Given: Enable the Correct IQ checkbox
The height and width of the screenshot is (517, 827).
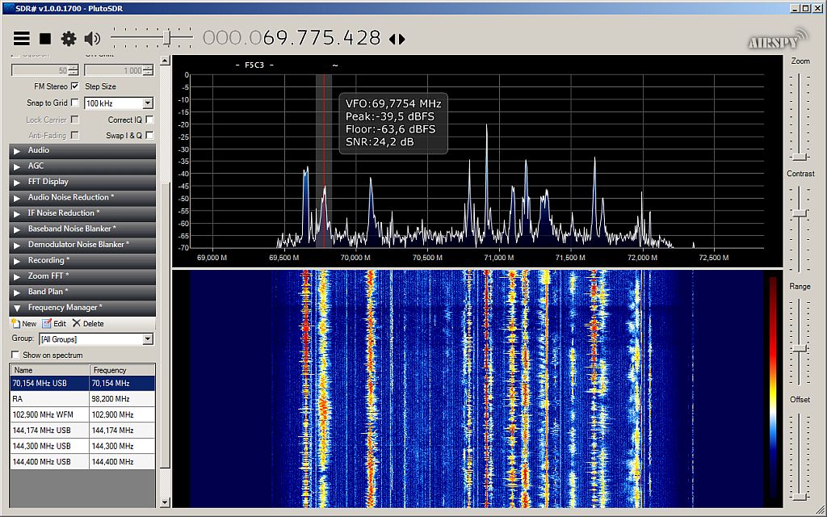Looking at the screenshot, I should (x=149, y=120).
